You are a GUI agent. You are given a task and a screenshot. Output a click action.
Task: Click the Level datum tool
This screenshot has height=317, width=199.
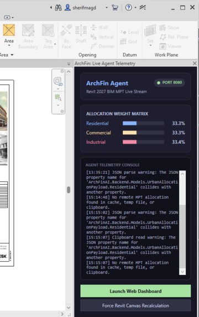[x=129, y=32]
